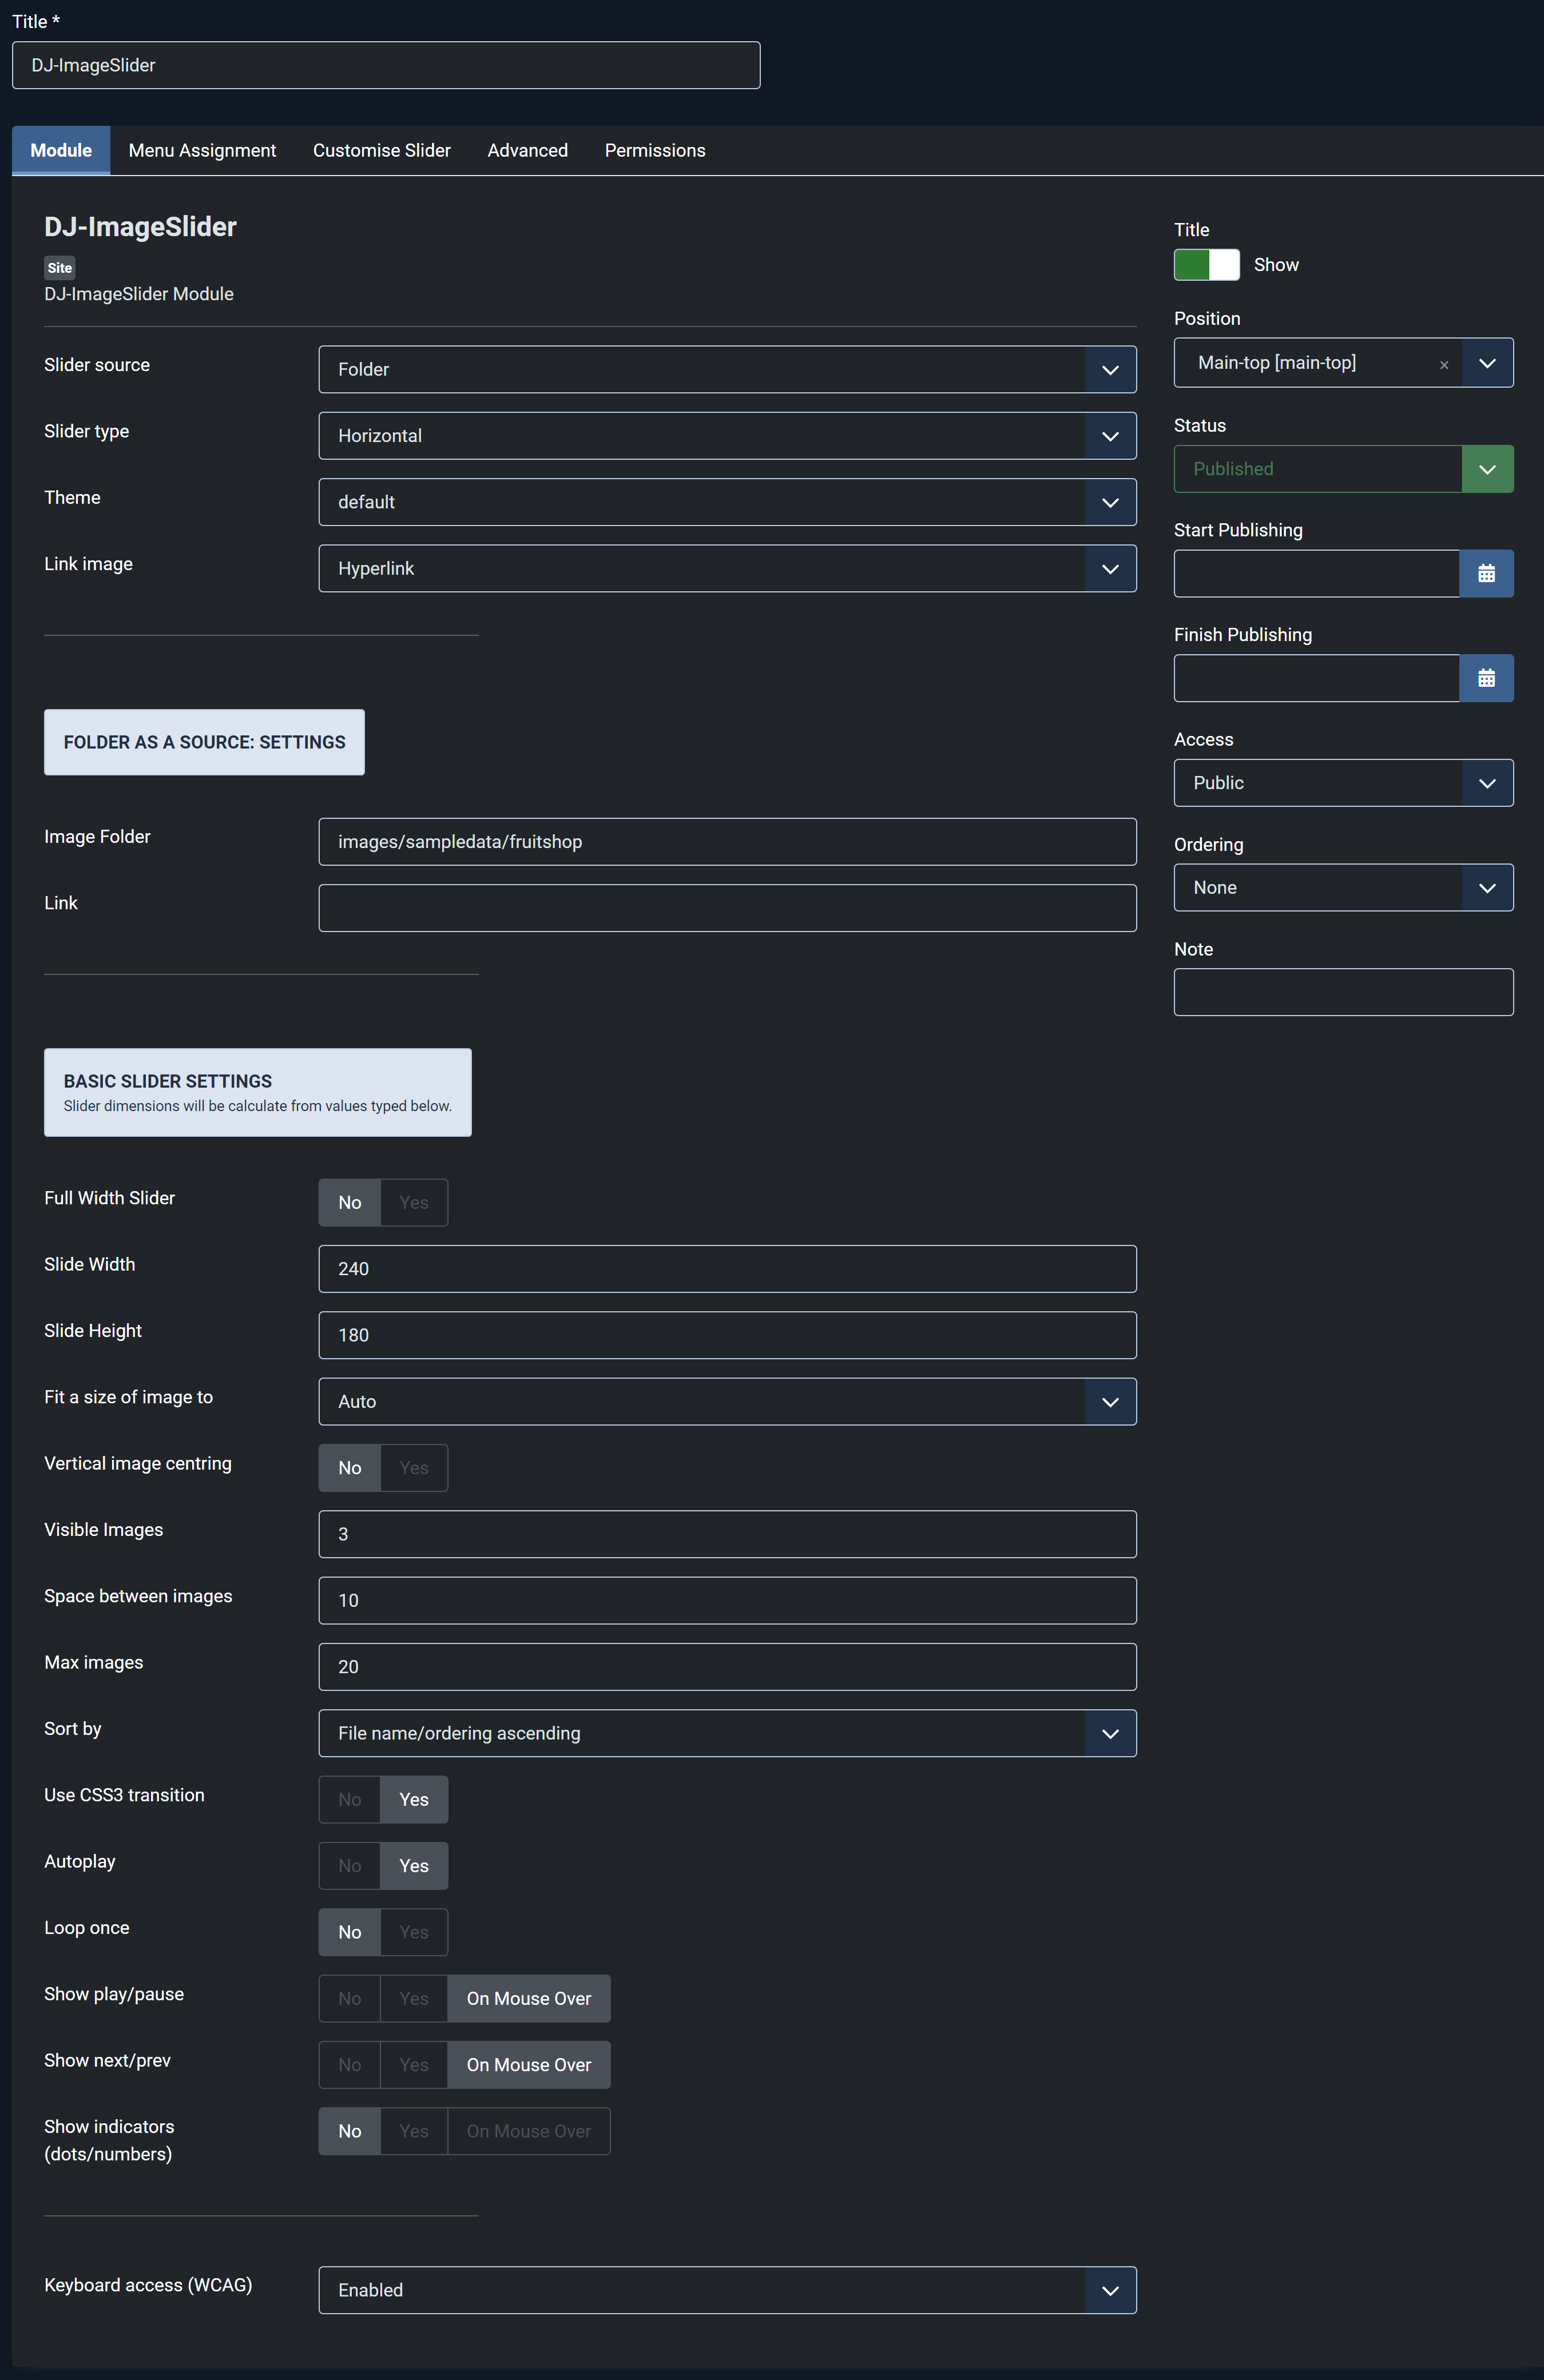Click the Finish Publishing date field
The image size is (1544, 2380).
tap(1317, 679)
